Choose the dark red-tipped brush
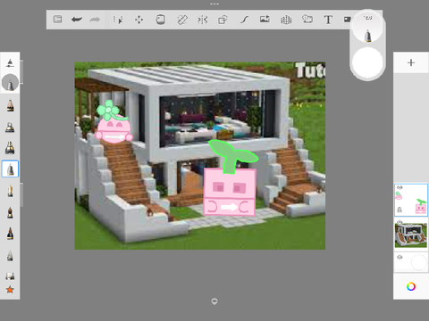 [10, 234]
